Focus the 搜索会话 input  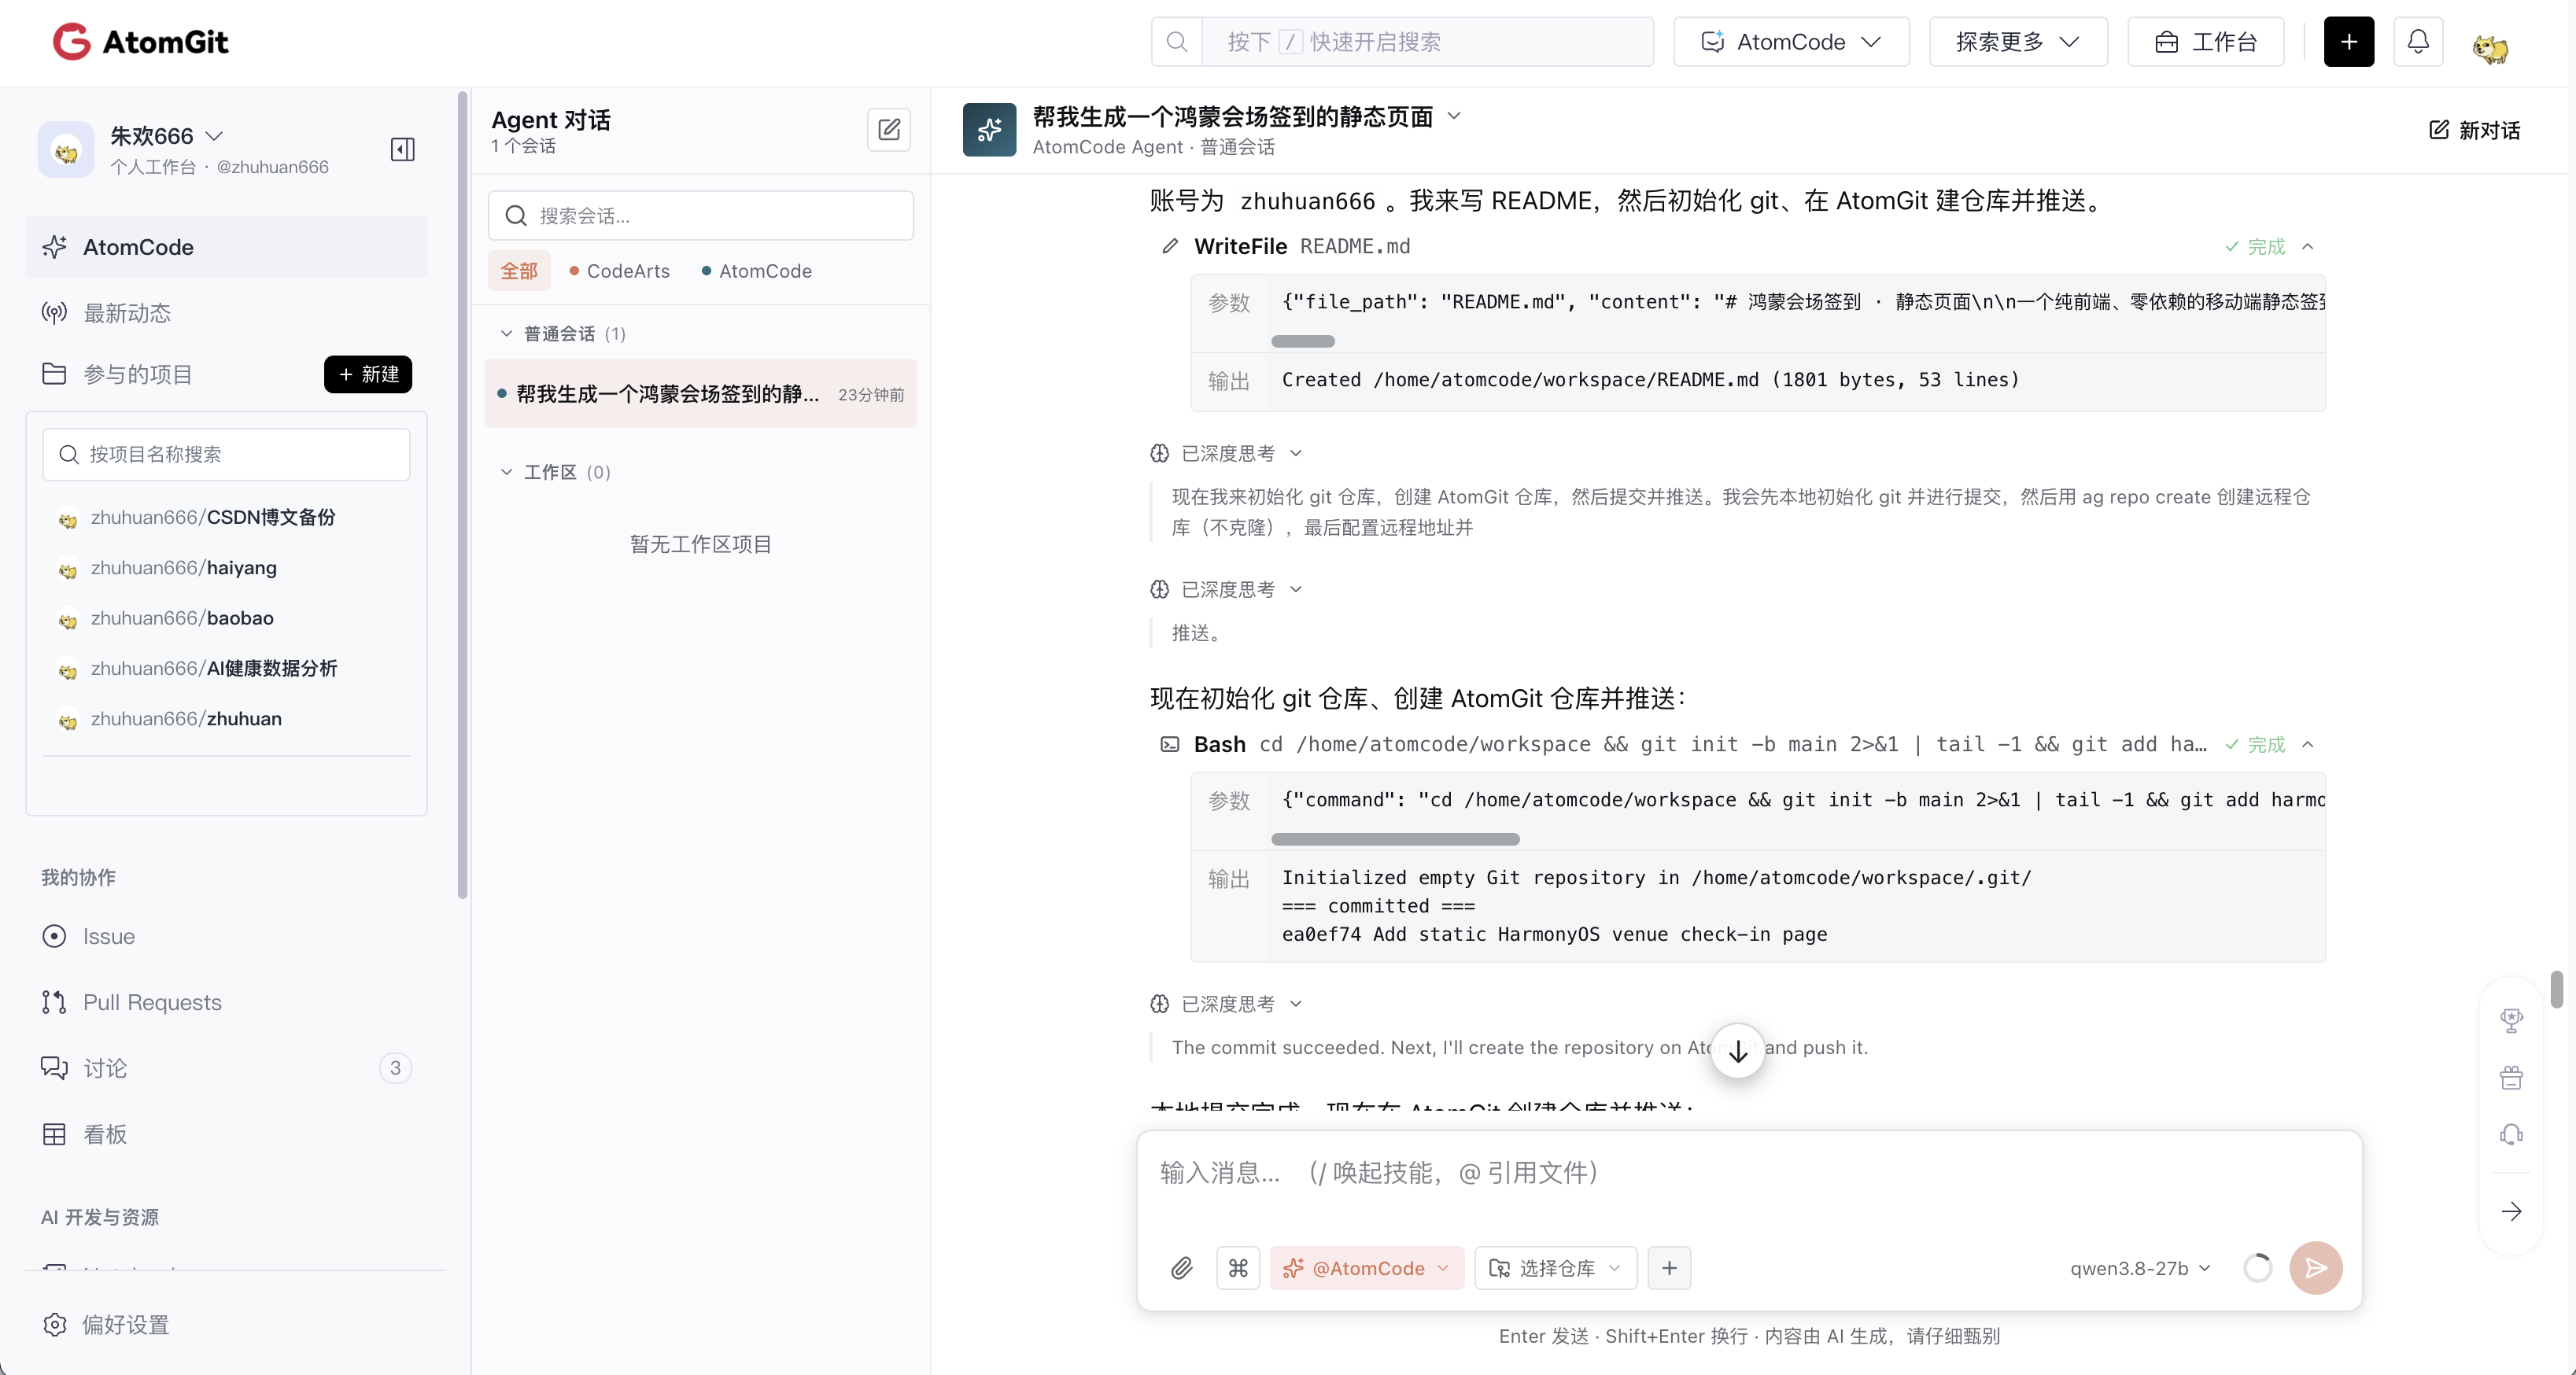(700, 216)
